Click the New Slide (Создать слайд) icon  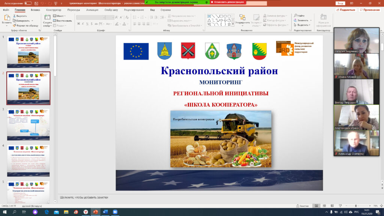click(x=47, y=17)
